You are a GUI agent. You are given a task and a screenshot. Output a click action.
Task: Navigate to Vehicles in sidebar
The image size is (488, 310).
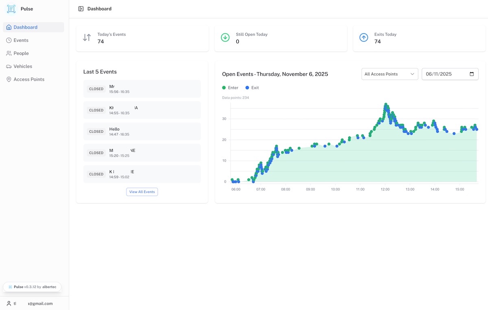[22, 66]
